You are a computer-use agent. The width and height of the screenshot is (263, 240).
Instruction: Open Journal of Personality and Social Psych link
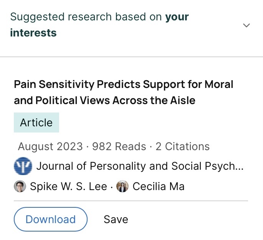click(140, 166)
